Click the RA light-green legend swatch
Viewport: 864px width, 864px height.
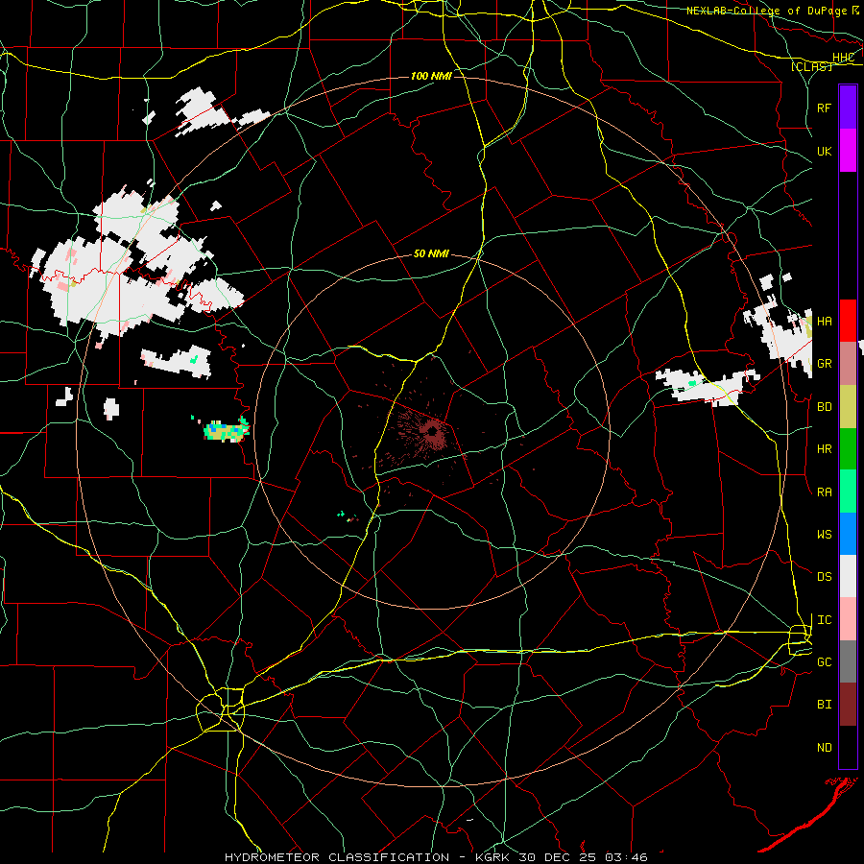point(848,492)
